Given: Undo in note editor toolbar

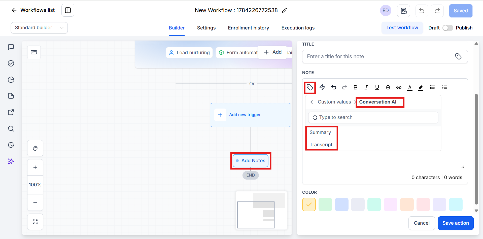Looking at the screenshot, I should click(x=334, y=87).
